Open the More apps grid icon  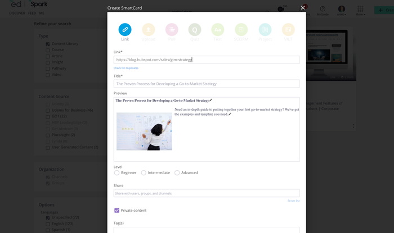360,9
